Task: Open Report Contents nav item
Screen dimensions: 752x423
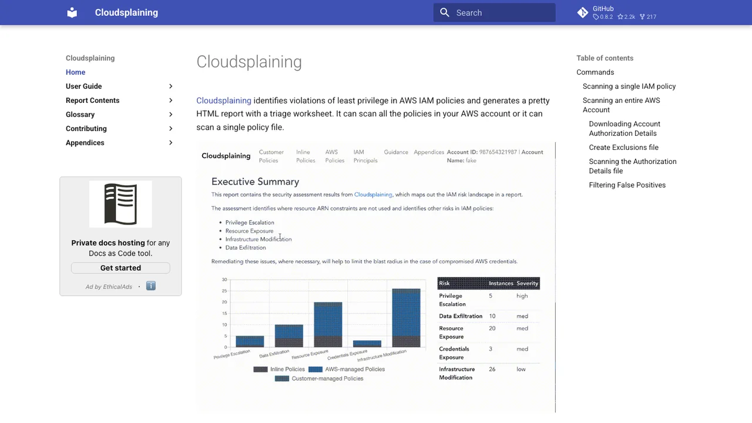Action: click(x=92, y=100)
